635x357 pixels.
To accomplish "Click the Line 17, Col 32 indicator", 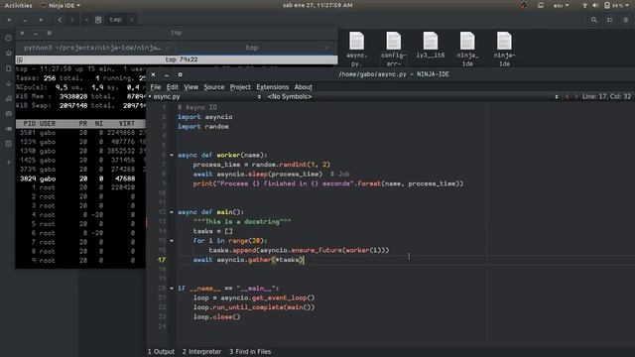I will (x=606, y=97).
